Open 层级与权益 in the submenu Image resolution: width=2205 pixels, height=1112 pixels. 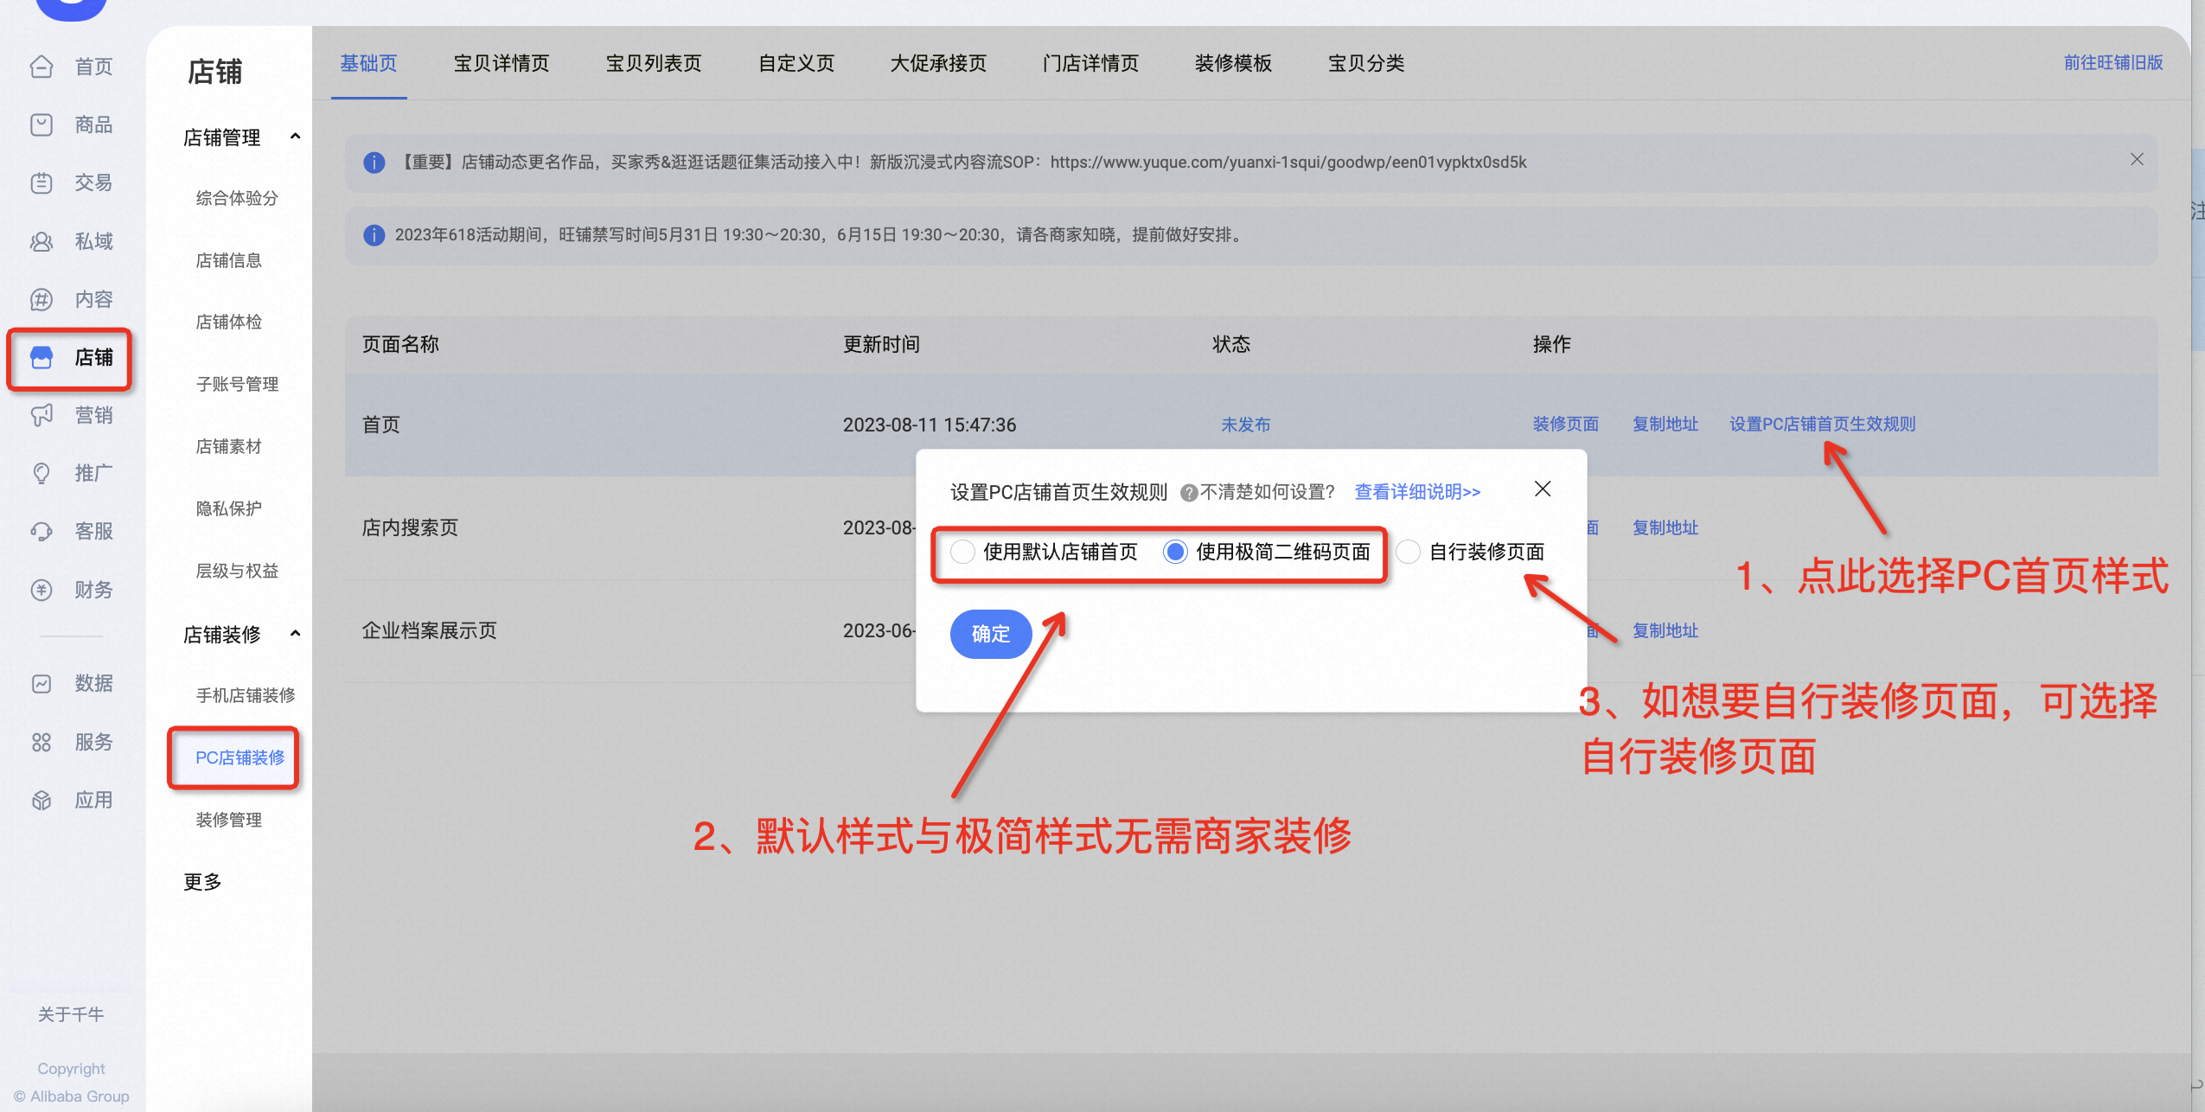click(x=237, y=571)
